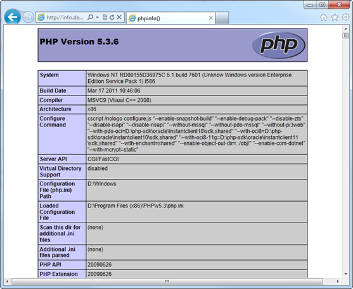
Task: Click the horizontal scrollbar right arrow
Action: 338,281
